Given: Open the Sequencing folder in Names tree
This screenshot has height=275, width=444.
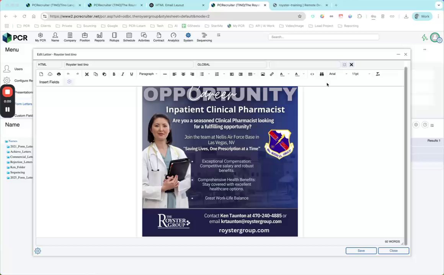Looking at the screenshot, I should tap(17, 172).
